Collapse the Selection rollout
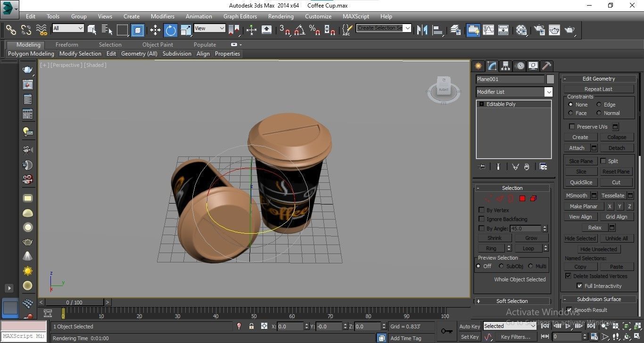The height and width of the screenshot is (343, 644). [x=512, y=188]
